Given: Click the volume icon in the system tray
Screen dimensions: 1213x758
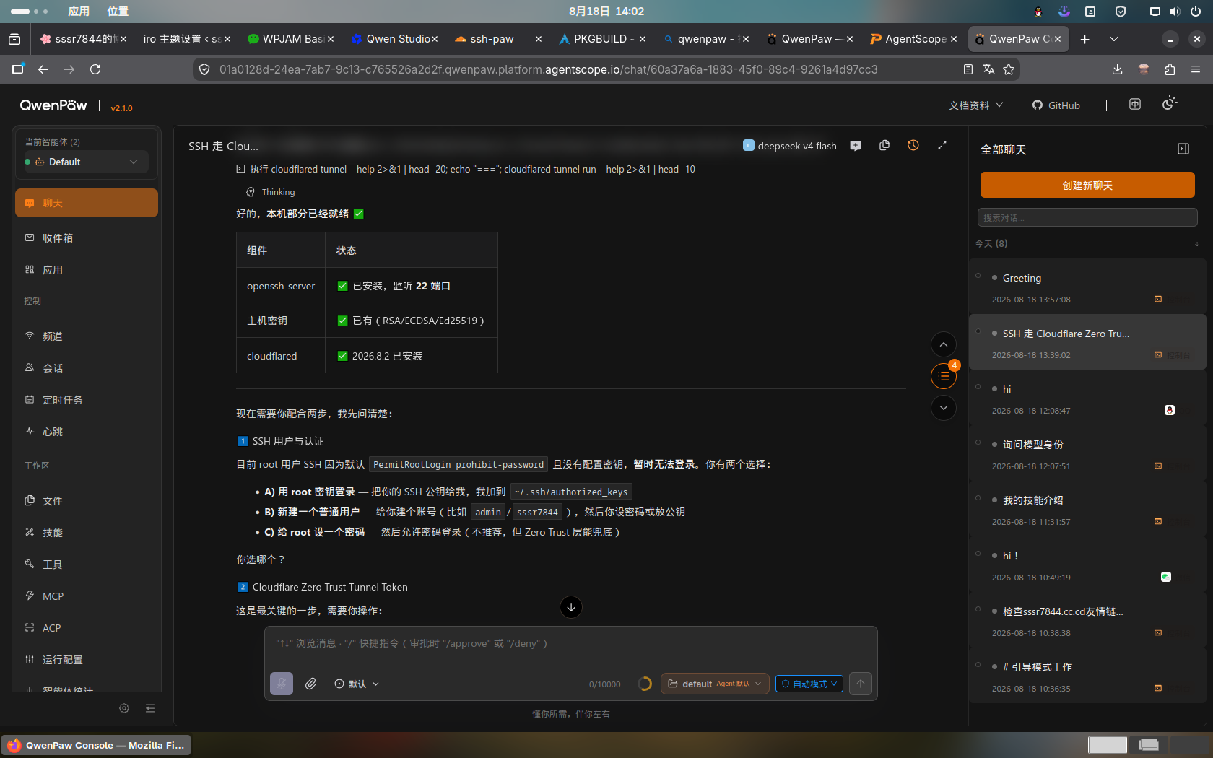Looking at the screenshot, I should (x=1175, y=11).
